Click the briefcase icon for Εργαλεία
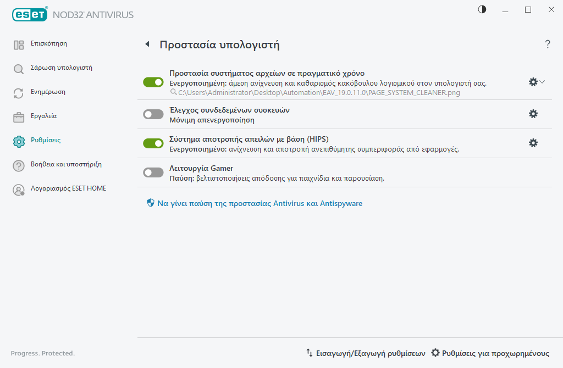Viewport: 563px width, 368px height. (x=19, y=118)
